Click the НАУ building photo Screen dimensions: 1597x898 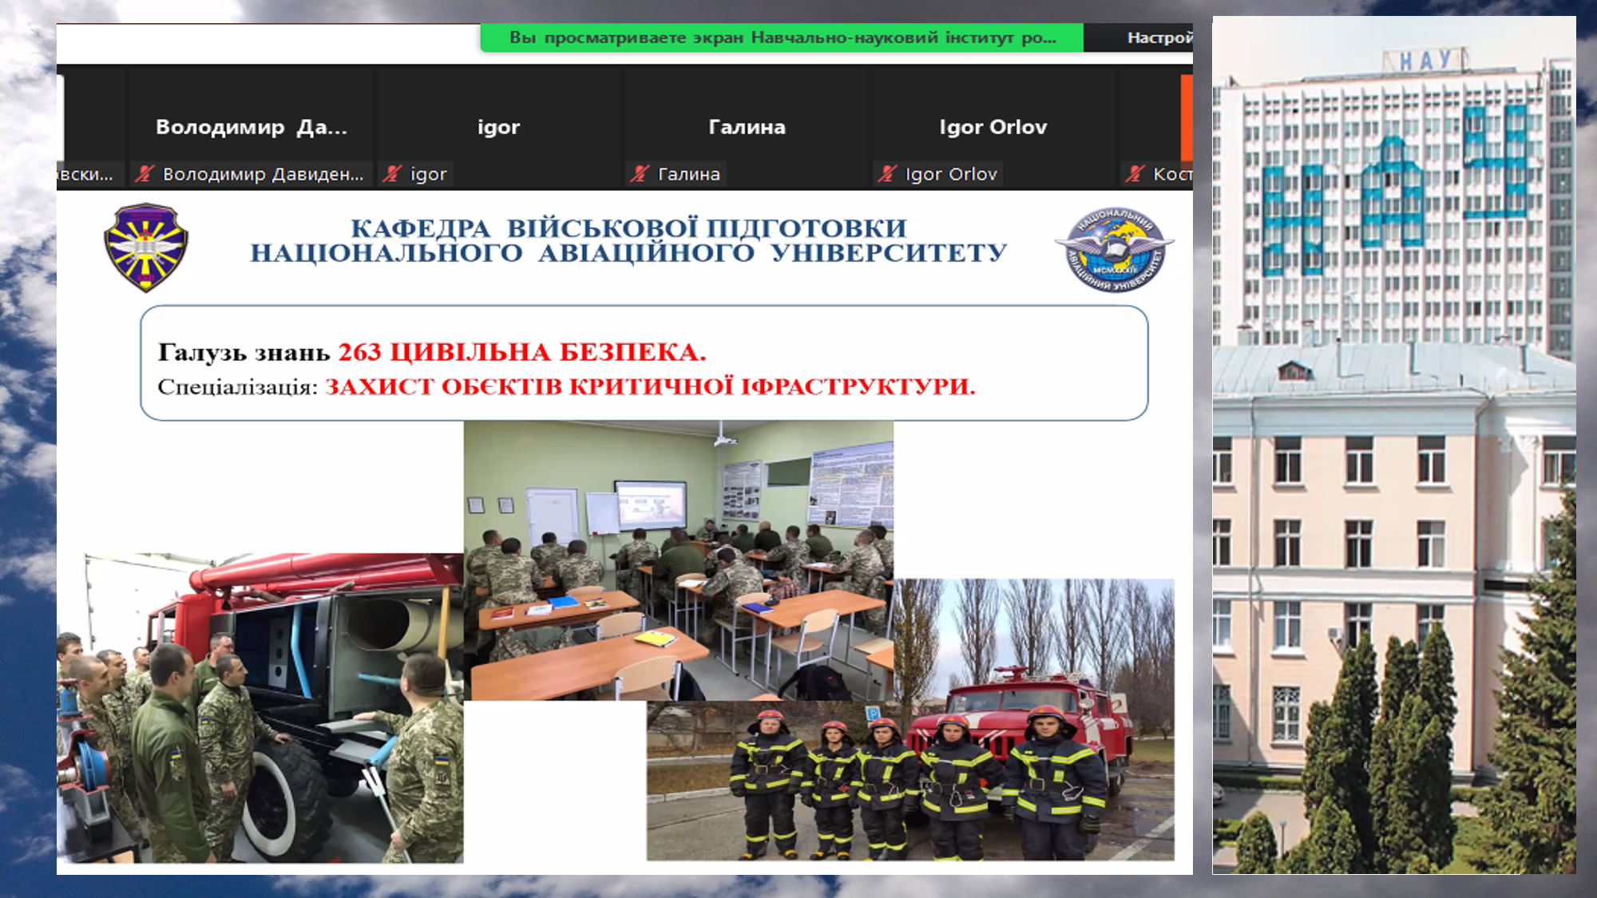click(x=1393, y=445)
